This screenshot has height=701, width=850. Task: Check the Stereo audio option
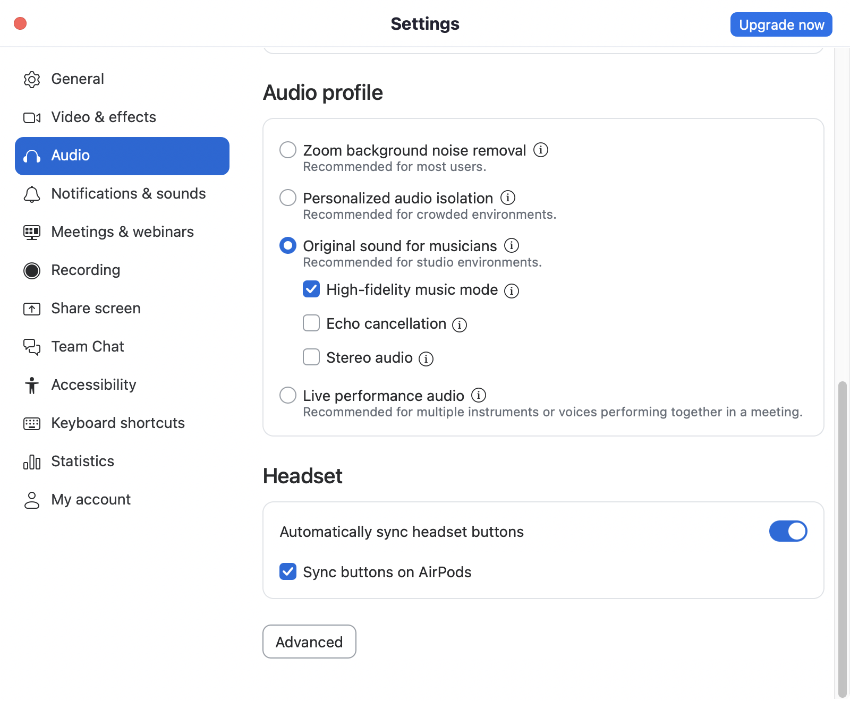(x=311, y=357)
